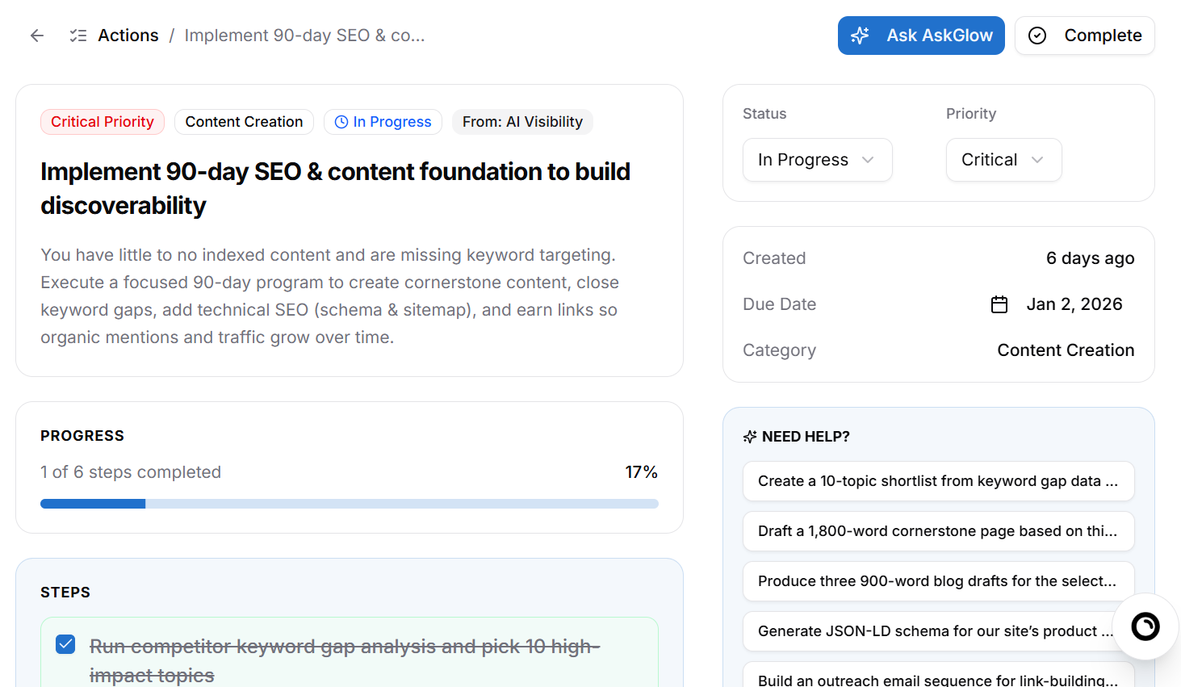
Task: Open the calendar icon next to Jan 2, 2026
Action: (x=999, y=304)
